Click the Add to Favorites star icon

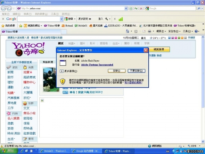point(20,26)
